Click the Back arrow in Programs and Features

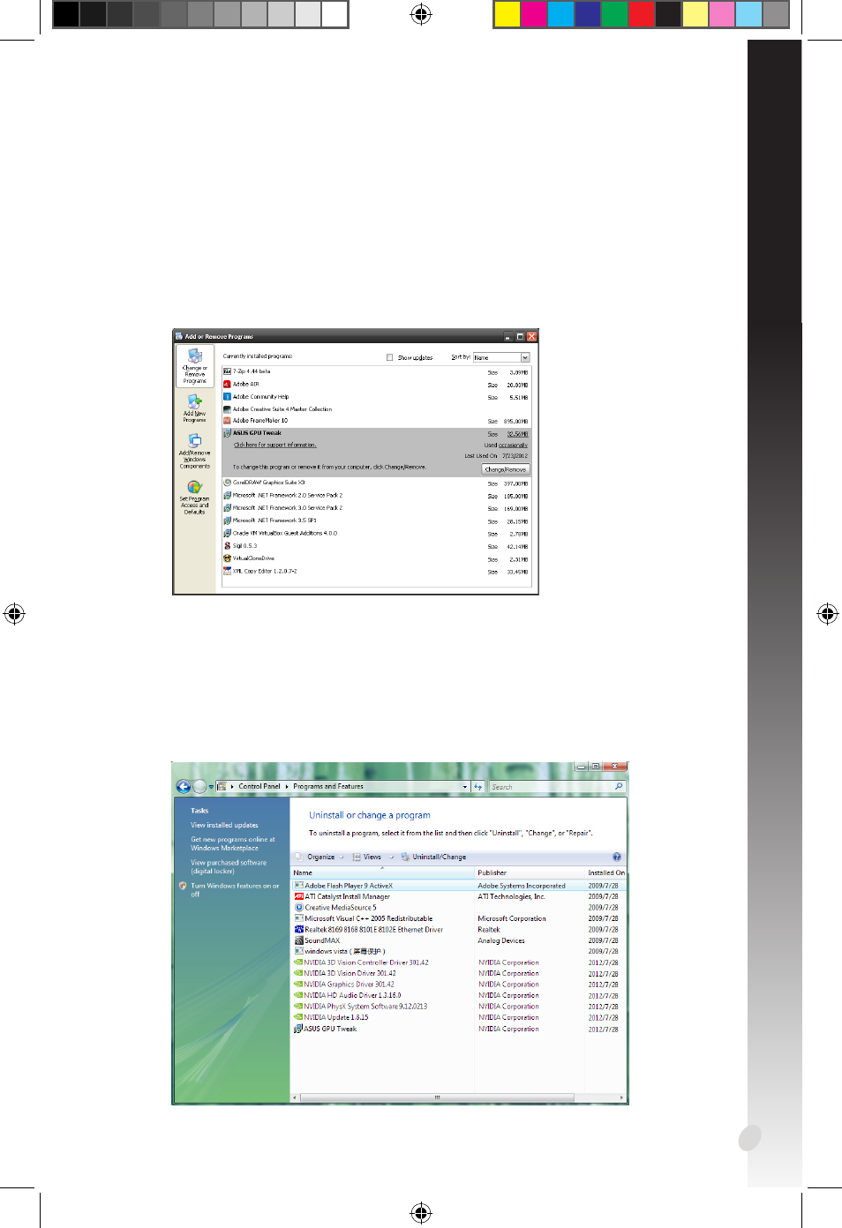click(x=184, y=786)
